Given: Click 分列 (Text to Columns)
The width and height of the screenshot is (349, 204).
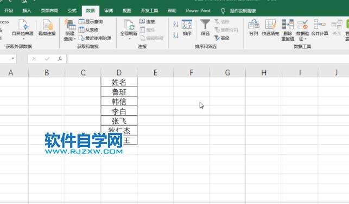Looking at the screenshot, I should pos(253,28).
